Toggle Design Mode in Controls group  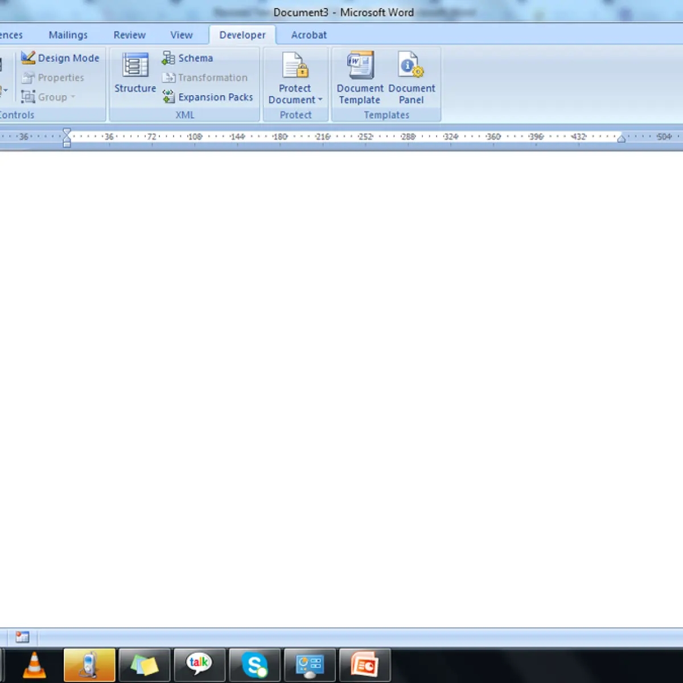click(x=60, y=58)
